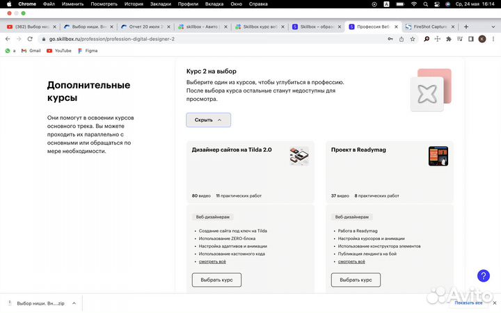Click the keyboard input source icon
Viewport: 501px width, 313px height.
tap(387, 4)
